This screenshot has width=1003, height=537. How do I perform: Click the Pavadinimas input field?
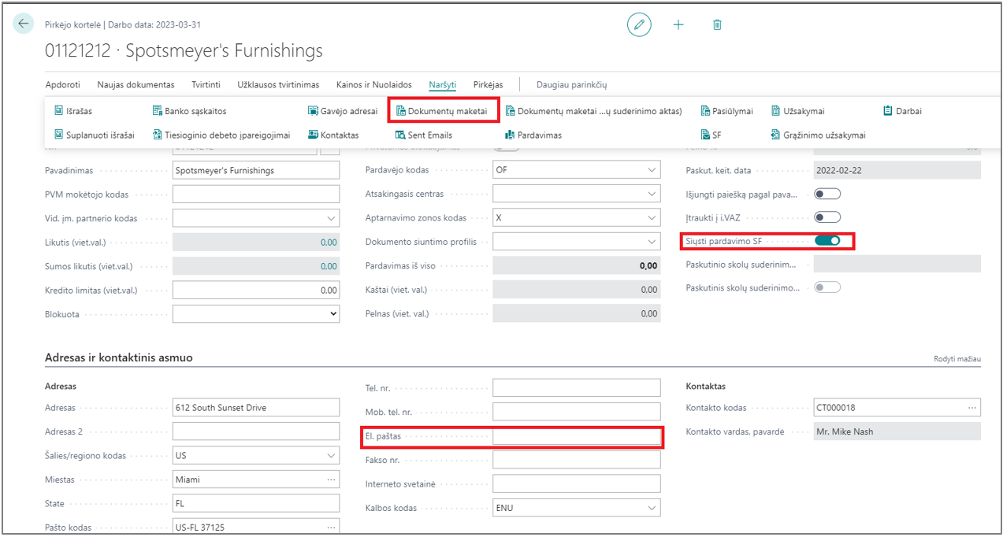coord(255,170)
